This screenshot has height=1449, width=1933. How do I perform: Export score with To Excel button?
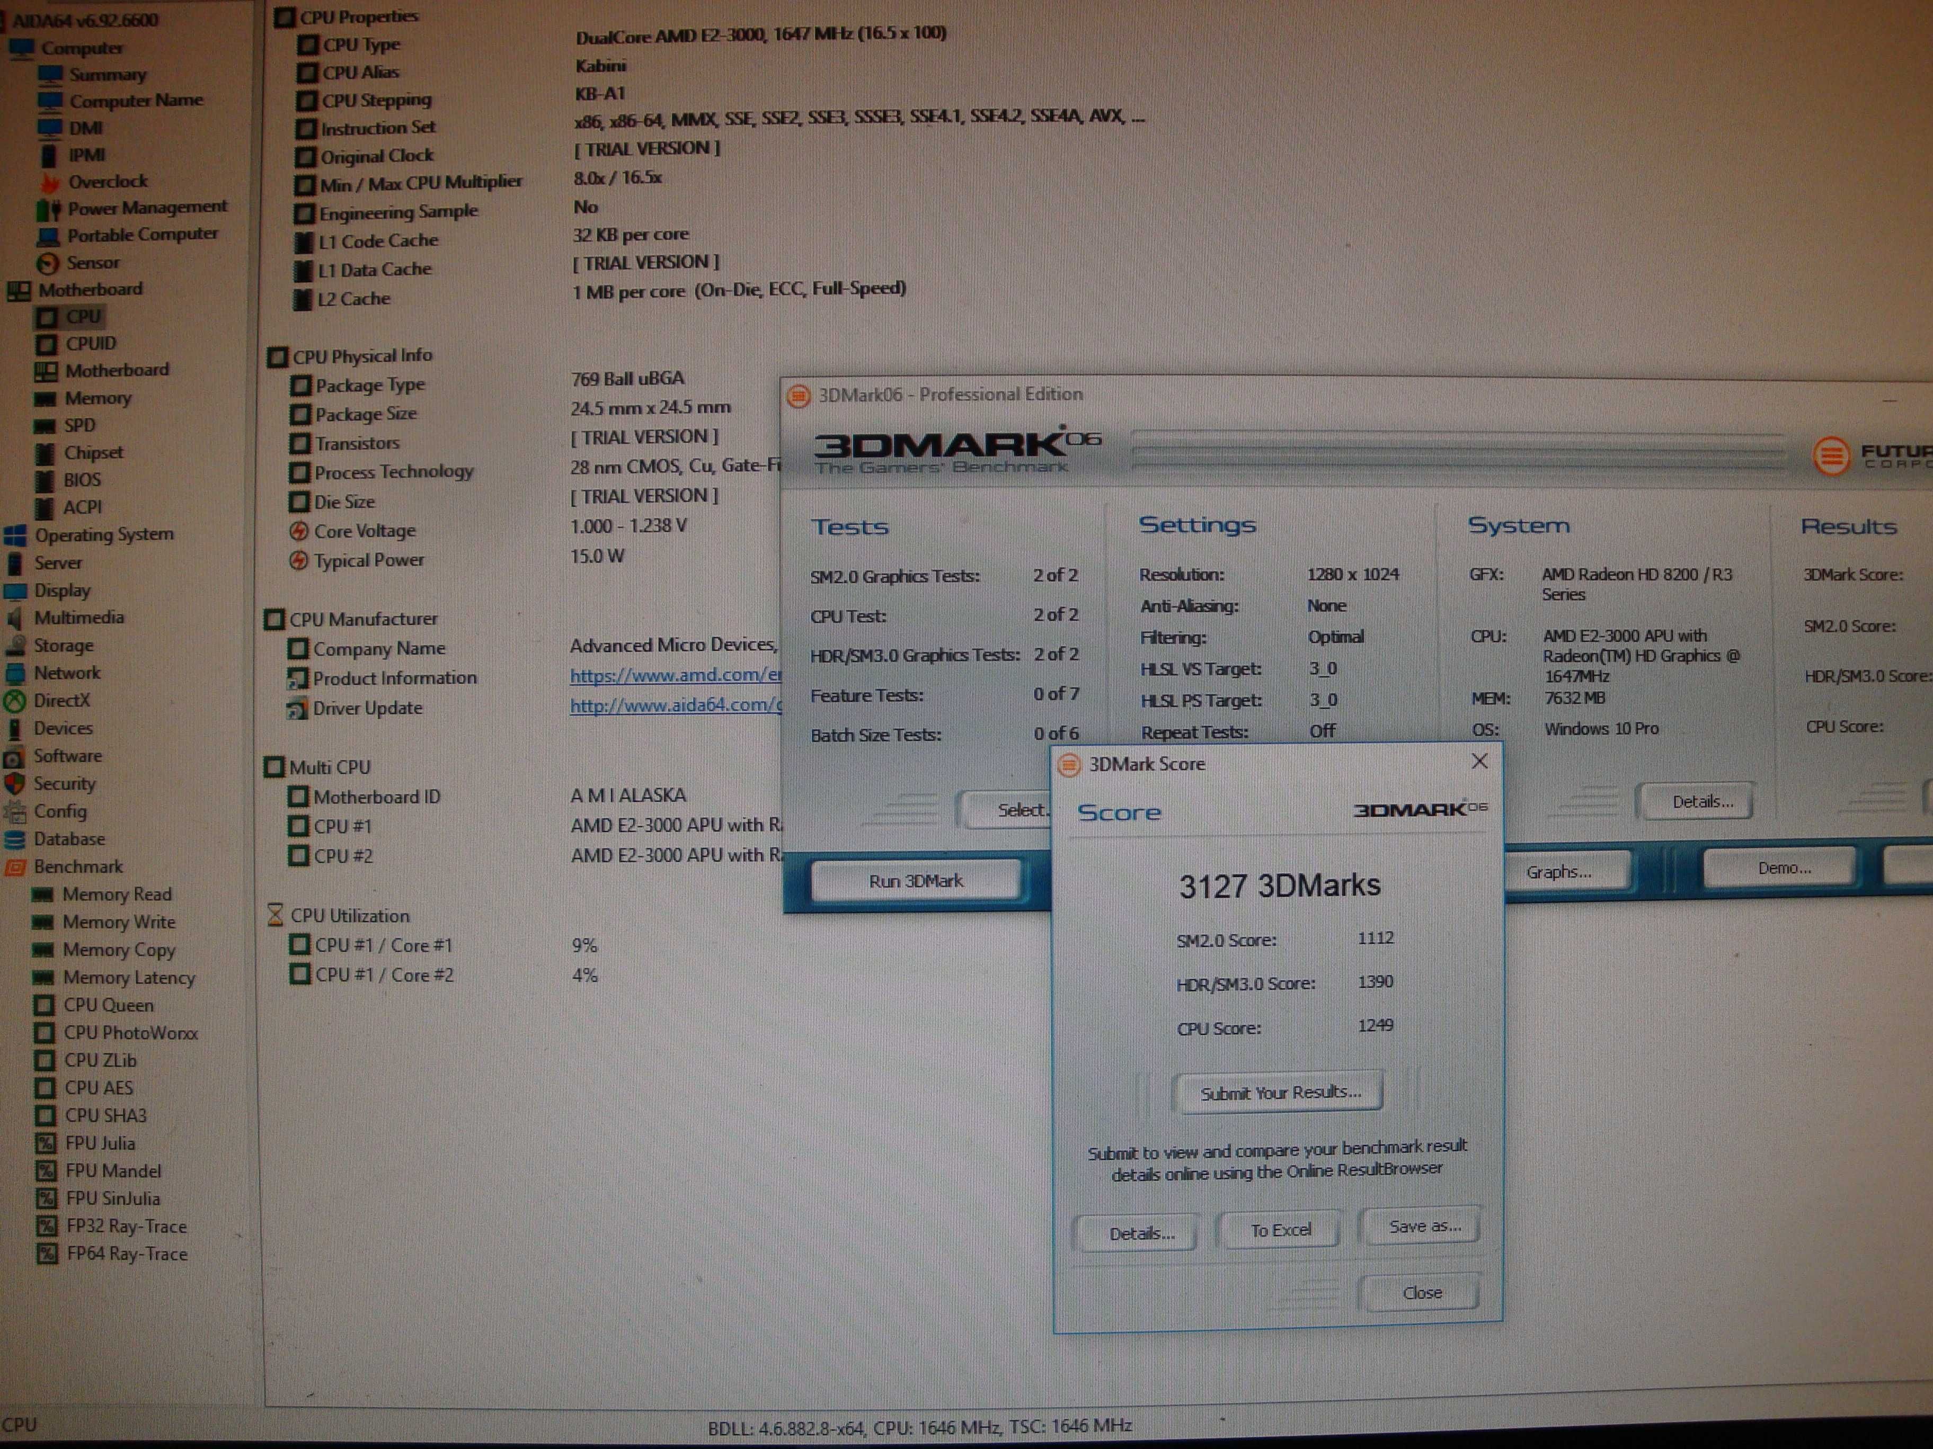click(1280, 1230)
